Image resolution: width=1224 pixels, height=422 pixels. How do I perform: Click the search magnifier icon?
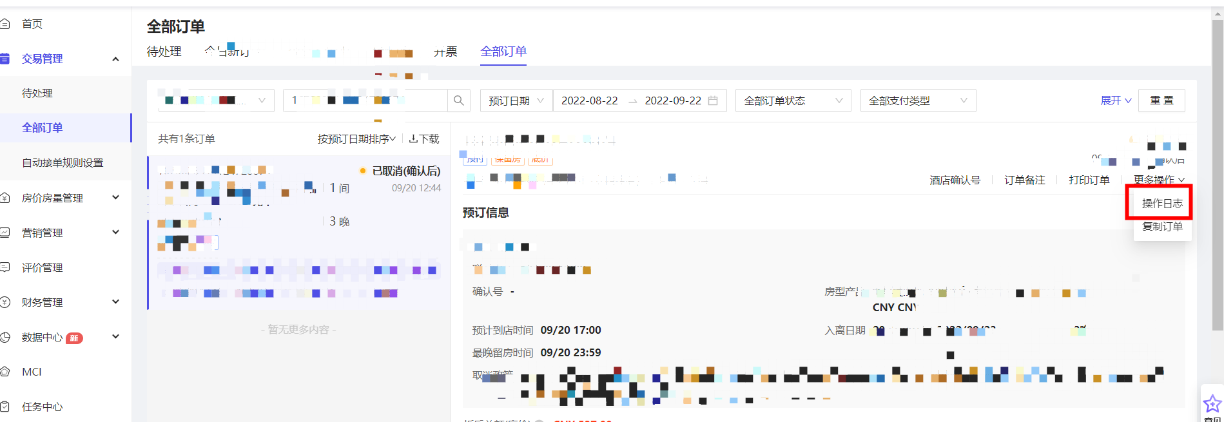click(458, 101)
